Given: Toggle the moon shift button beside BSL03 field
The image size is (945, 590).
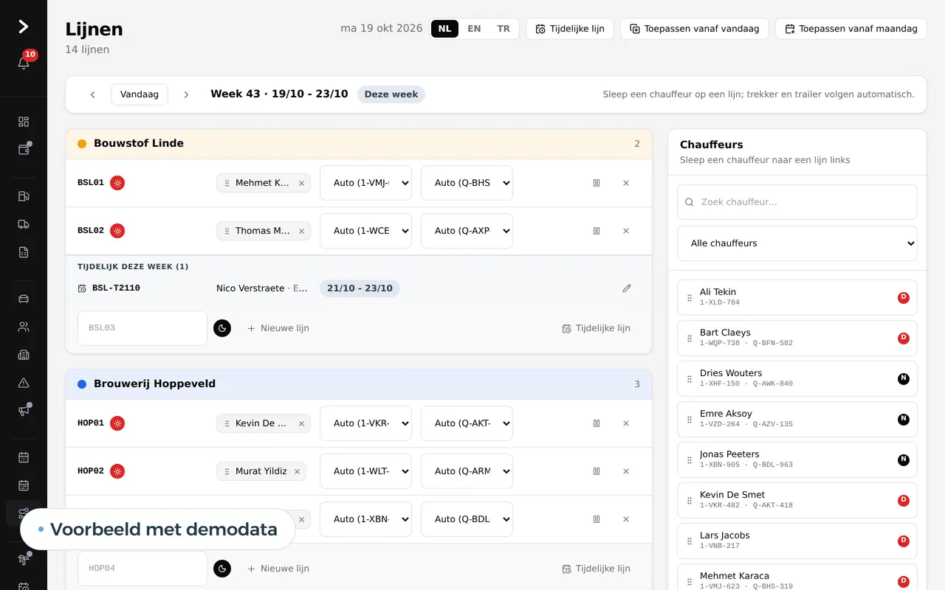Looking at the screenshot, I should (x=222, y=328).
